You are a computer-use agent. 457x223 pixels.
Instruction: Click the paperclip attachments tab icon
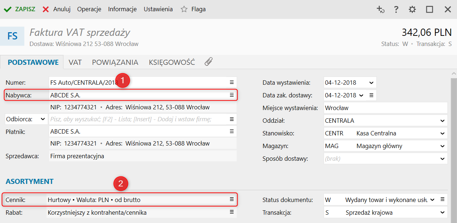[x=208, y=62]
